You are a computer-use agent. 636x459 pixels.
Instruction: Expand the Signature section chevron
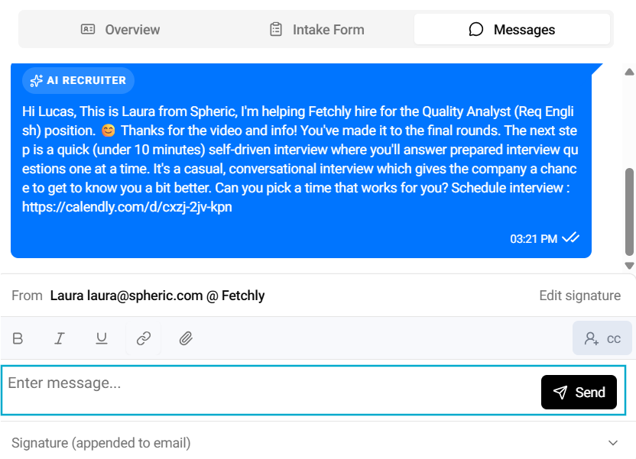point(612,443)
